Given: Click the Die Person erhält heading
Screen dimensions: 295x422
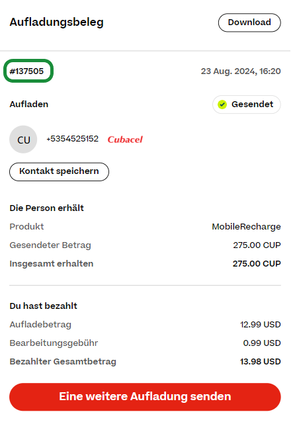Looking at the screenshot, I should [46, 208].
